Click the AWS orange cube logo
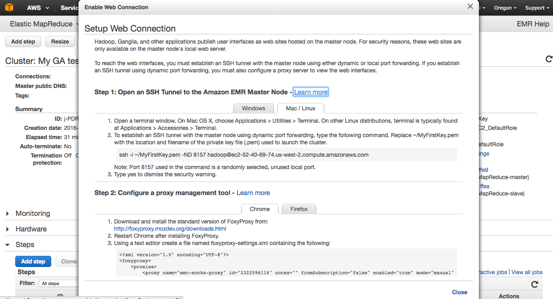Screen dimensions: 553x299 [x=9, y=8]
